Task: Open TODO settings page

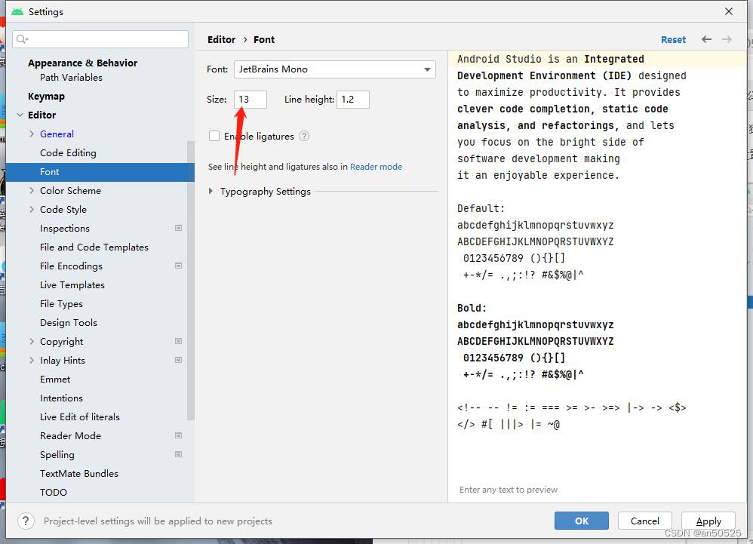Action: (x=54, y=492)
